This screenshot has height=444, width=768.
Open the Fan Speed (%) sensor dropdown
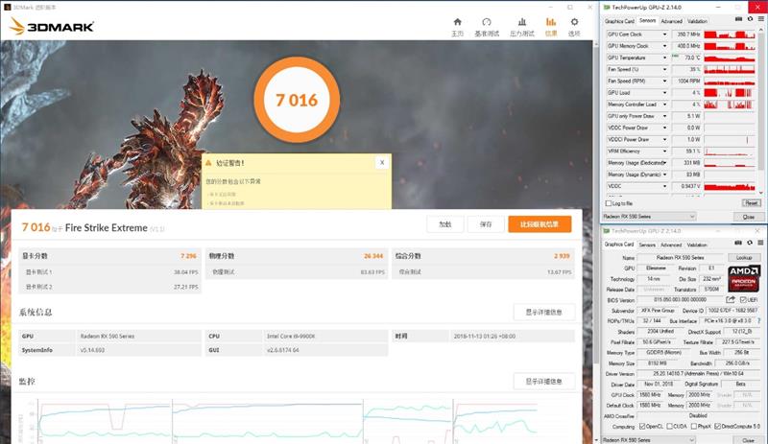664,69
